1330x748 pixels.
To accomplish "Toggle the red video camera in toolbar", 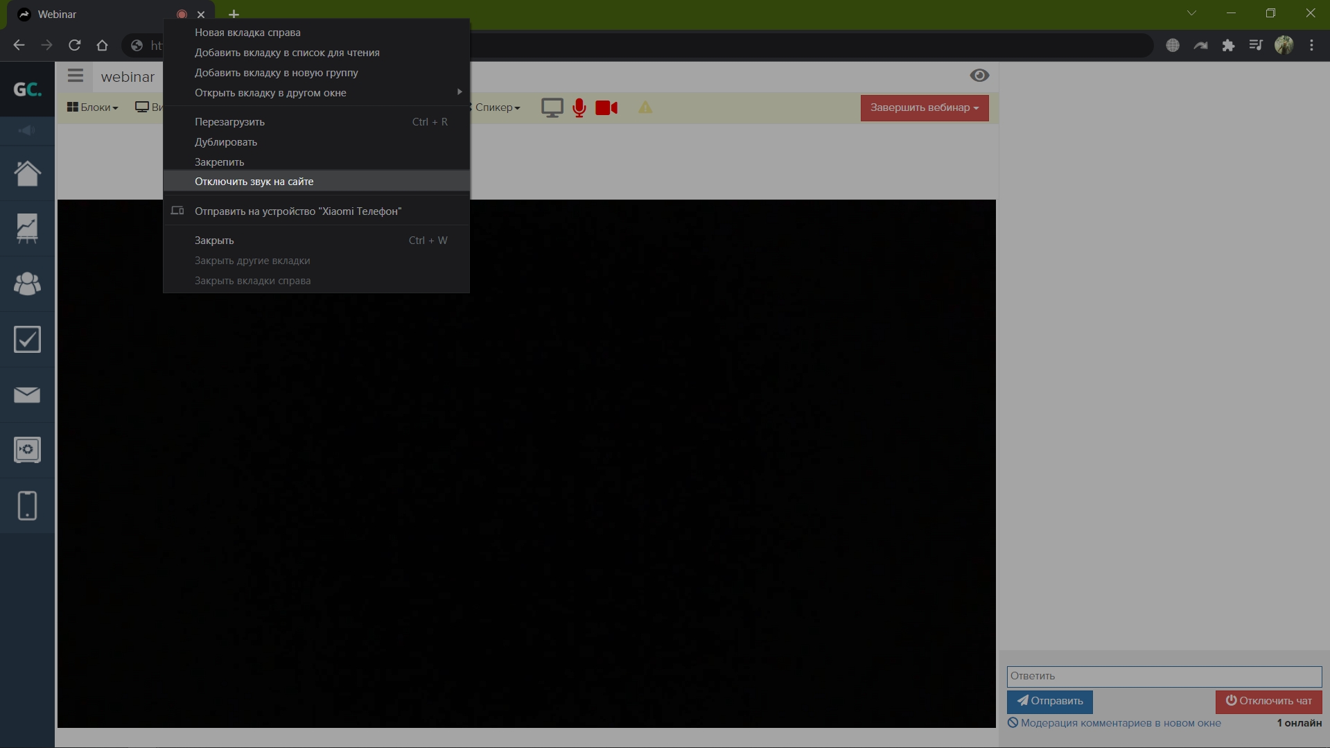I will click(x=606, y=107).
